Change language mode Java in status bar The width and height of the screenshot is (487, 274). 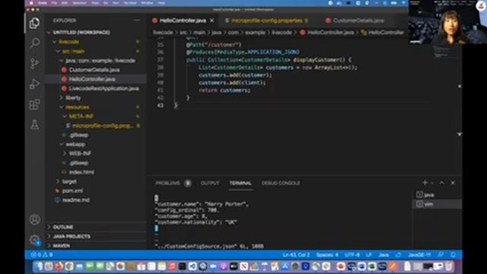[x=384, y=255]
